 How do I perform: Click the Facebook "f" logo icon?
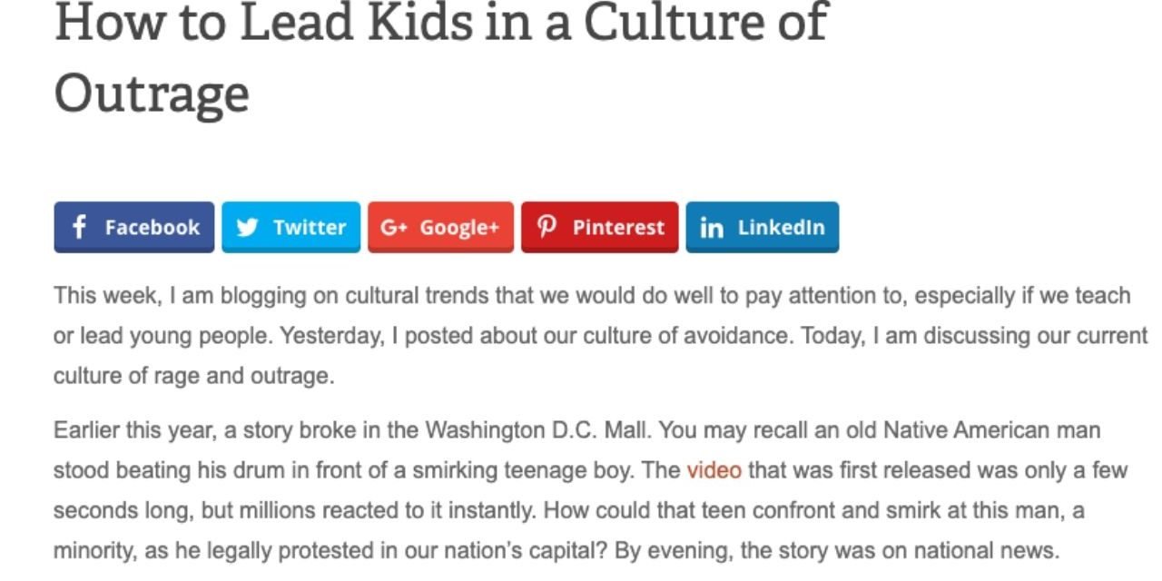coord(79,227)
